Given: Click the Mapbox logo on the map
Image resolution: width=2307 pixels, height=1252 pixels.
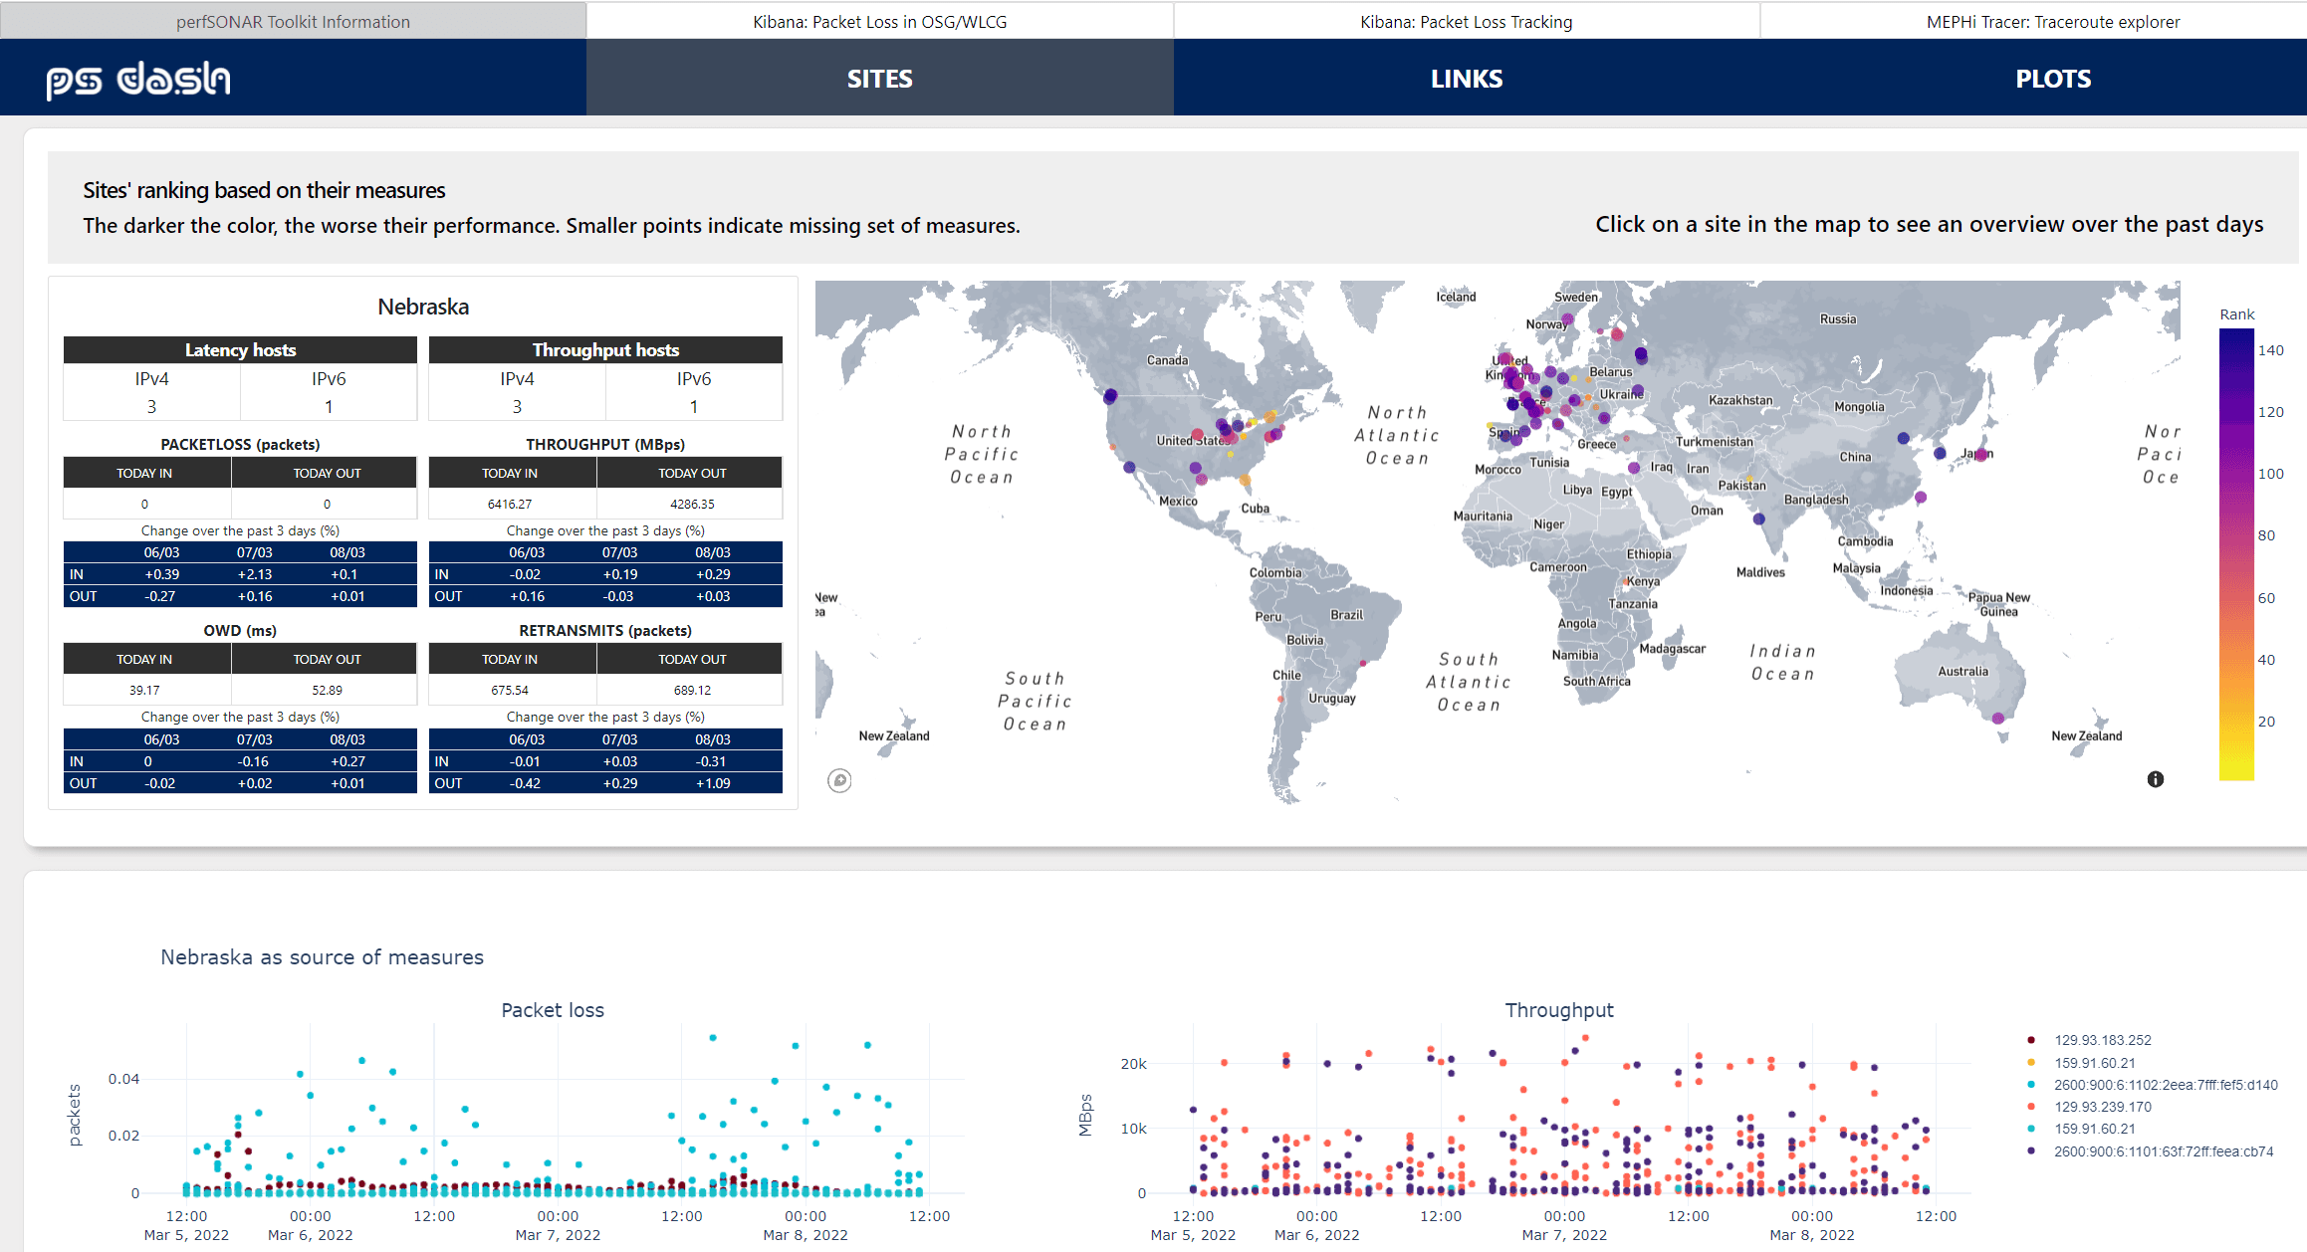Looking at the screenshot, I should pos(839,780).
